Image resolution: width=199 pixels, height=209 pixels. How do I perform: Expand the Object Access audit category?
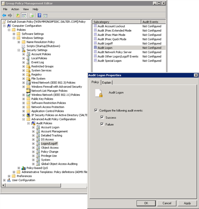coord(33,148)
